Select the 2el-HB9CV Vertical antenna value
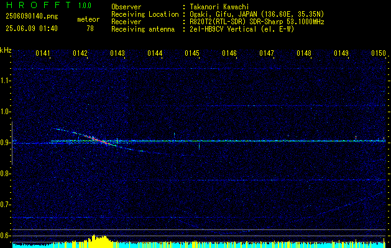The image size is (391, 248). [242, 29]
